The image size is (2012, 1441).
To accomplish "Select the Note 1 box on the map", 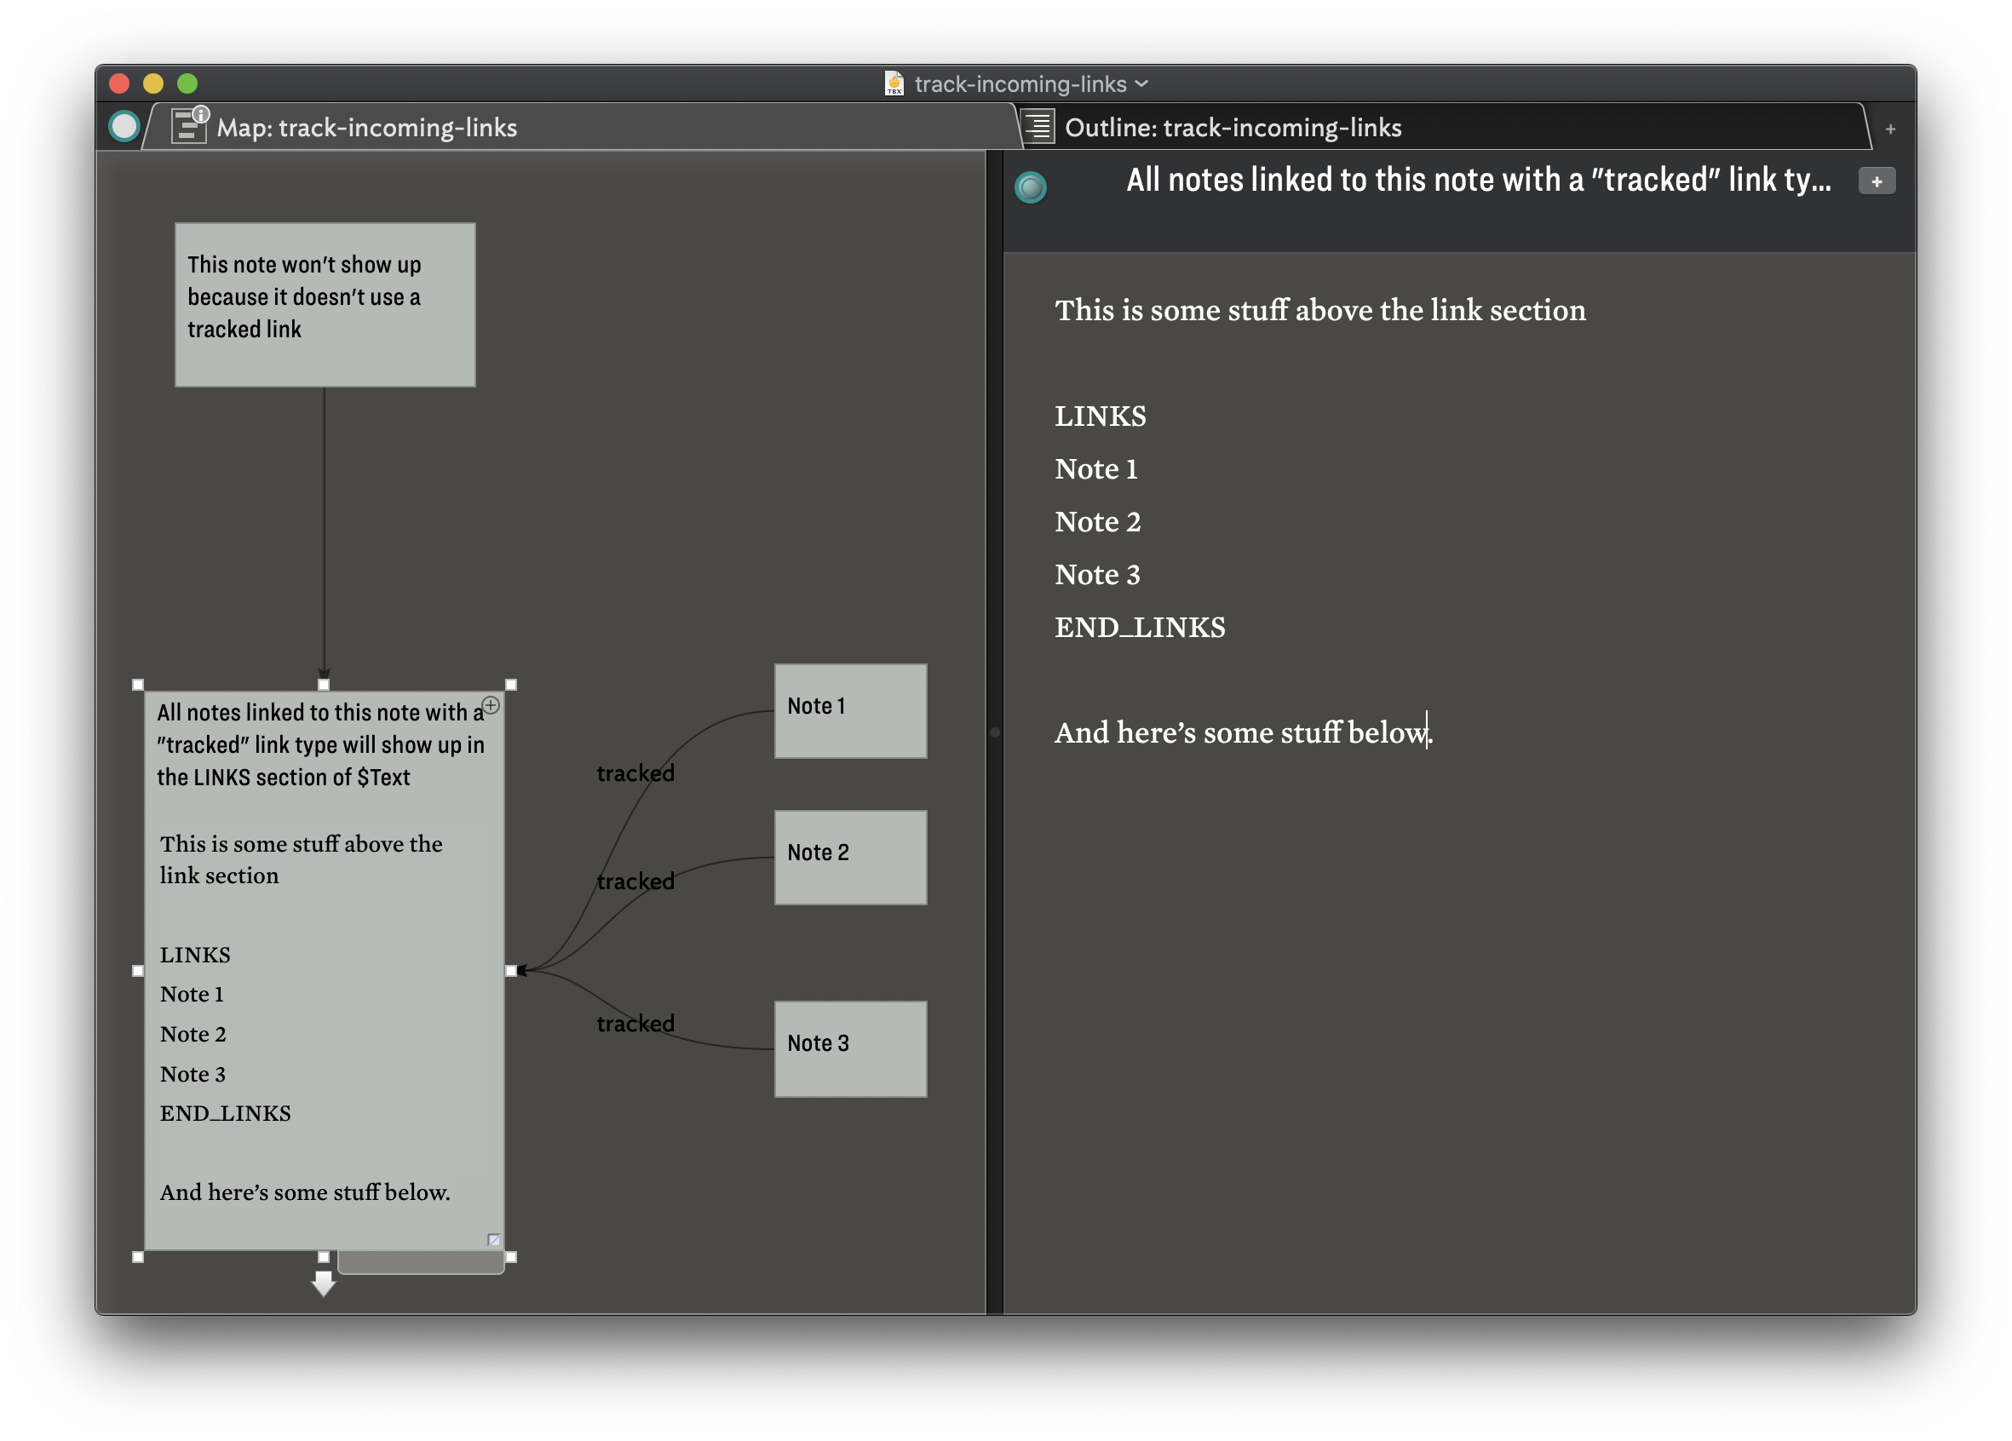I will pyautogui.click(x=850, y=710).
